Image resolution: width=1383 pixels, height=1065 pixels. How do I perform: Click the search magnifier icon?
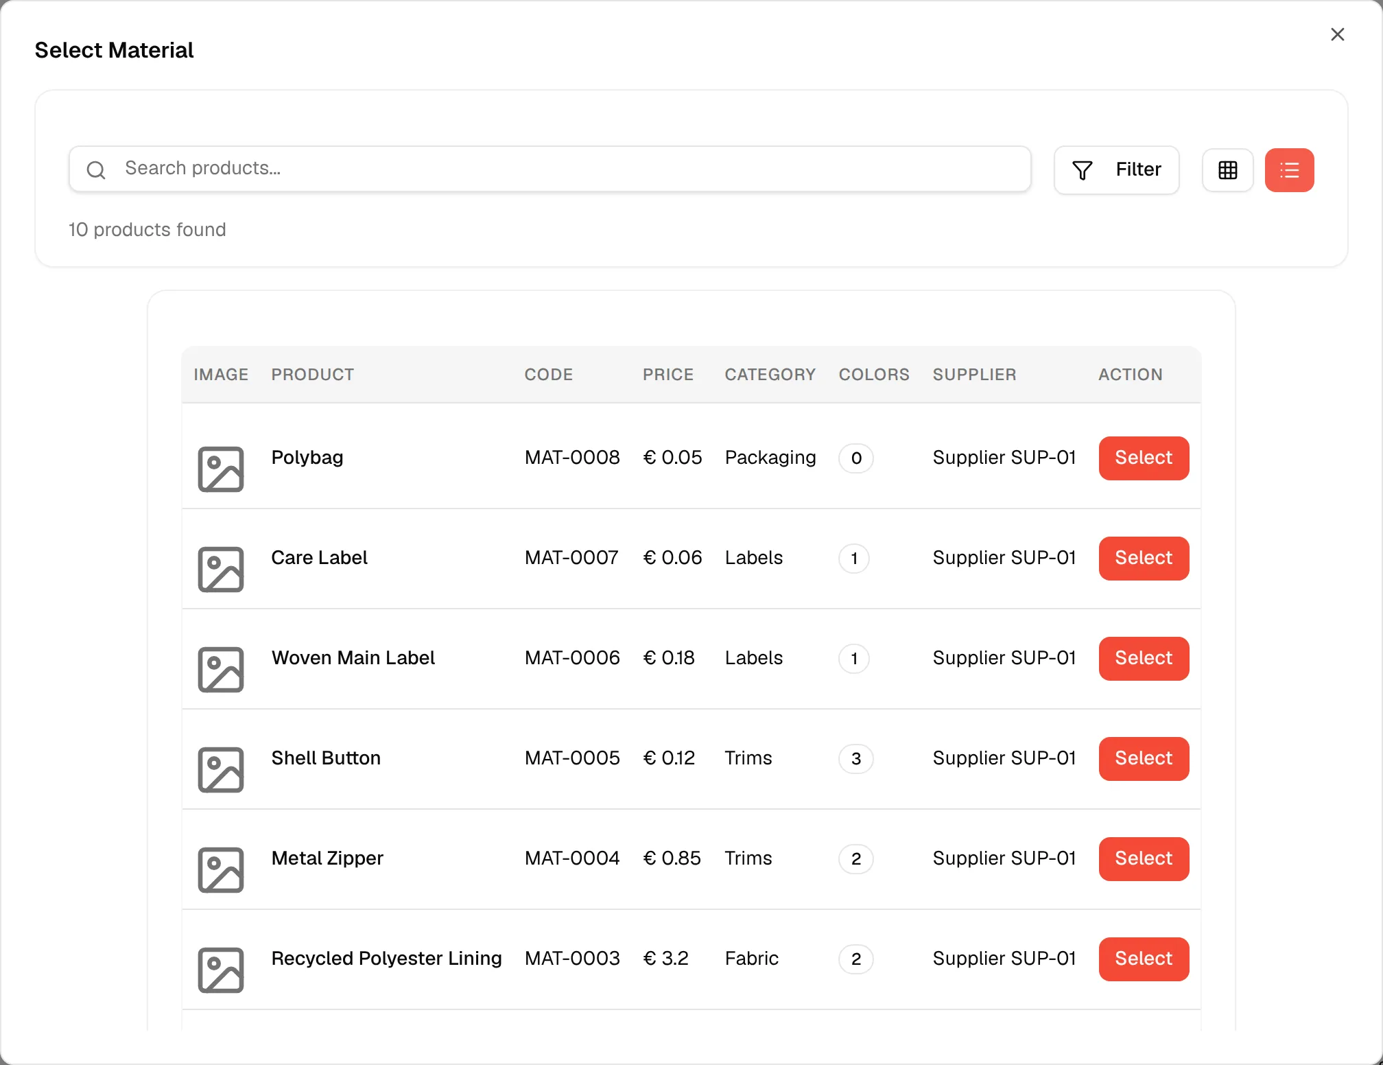(96, 169)
